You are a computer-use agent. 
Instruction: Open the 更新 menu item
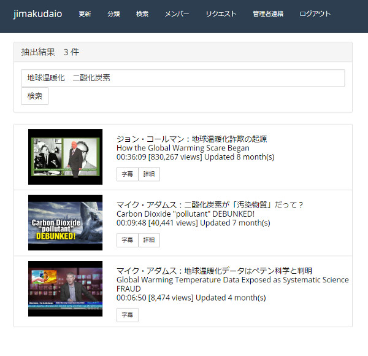point(85,14)
